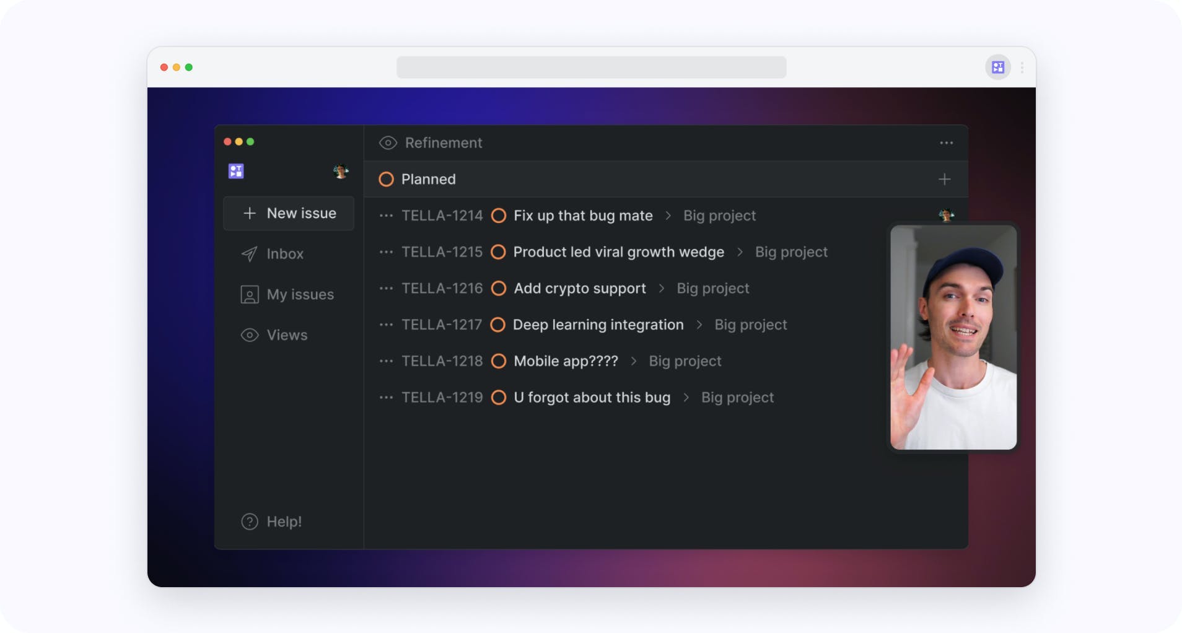The height and width of the screenshot is (633, 1182).
Task: Click the Inbox paper-plane icon
Action: [249, 254]
